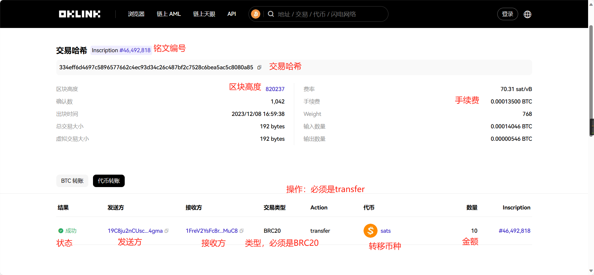Click the search magnifier icon

click(271, 14)
